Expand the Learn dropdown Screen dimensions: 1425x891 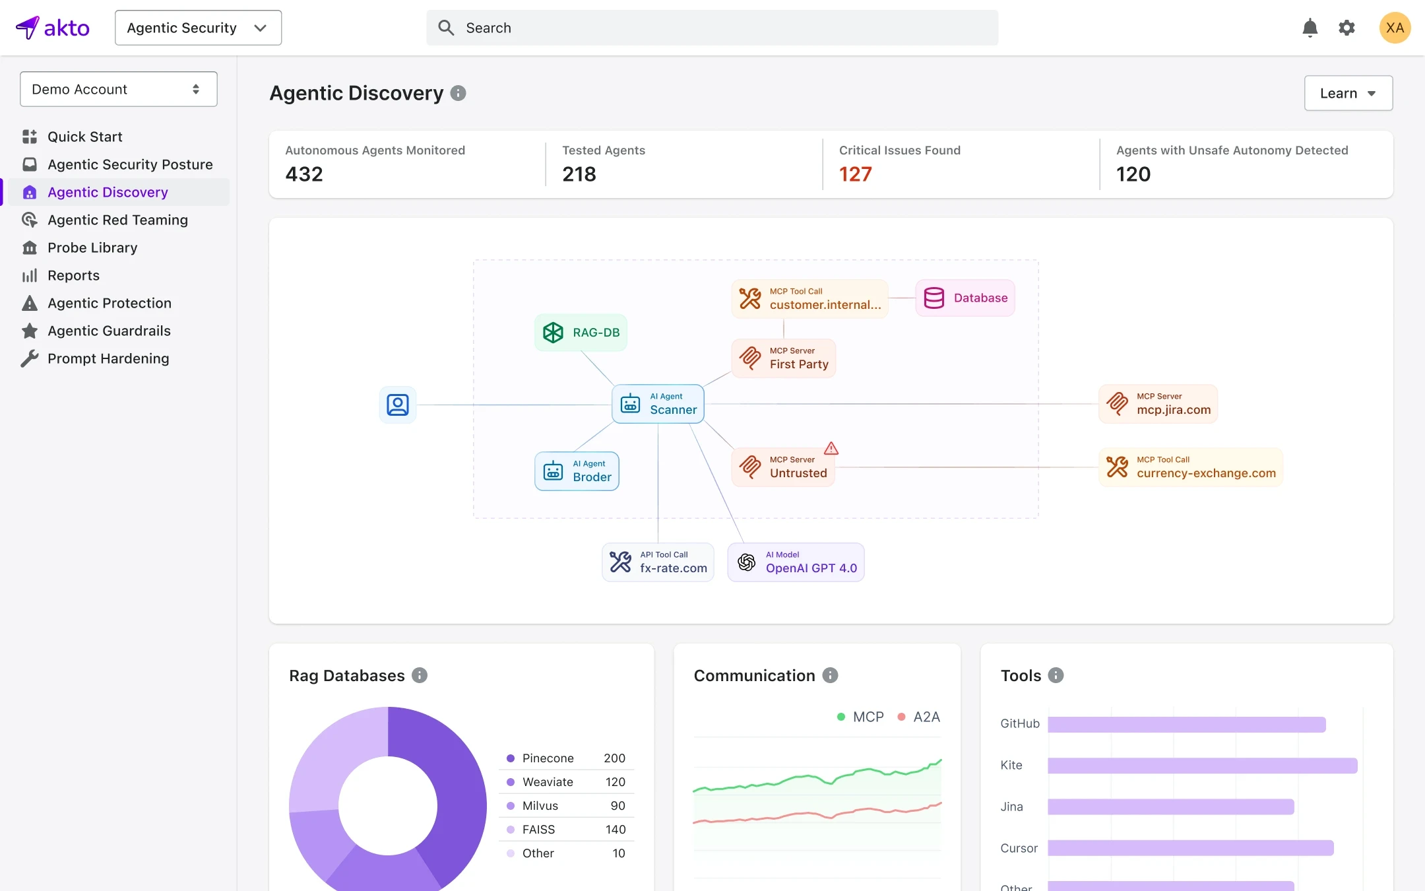[1348, 93]
